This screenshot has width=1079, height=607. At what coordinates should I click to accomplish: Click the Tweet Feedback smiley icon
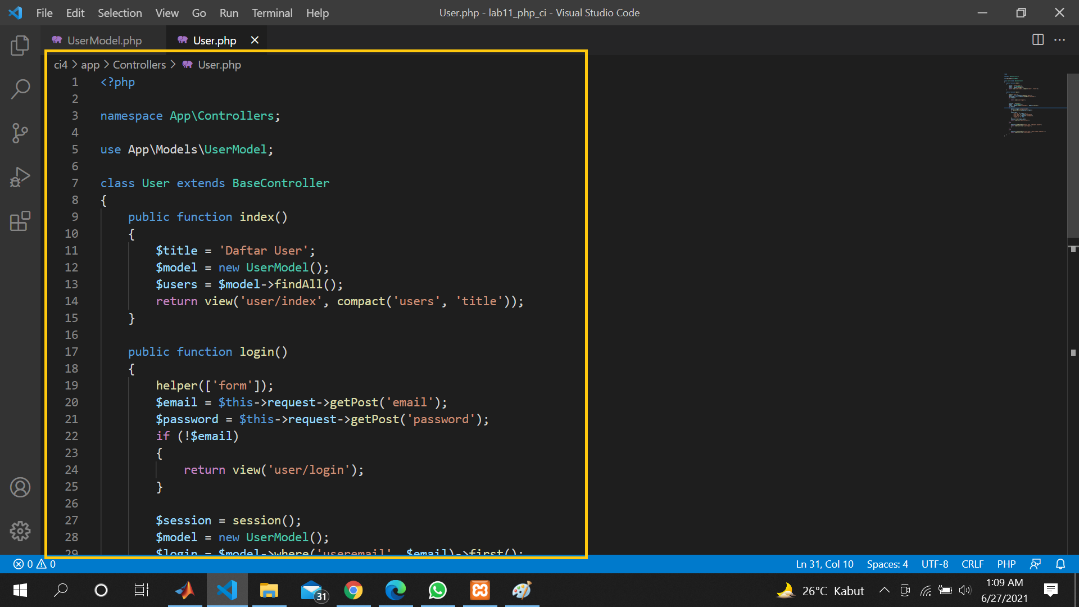(x=1036, y=564)
